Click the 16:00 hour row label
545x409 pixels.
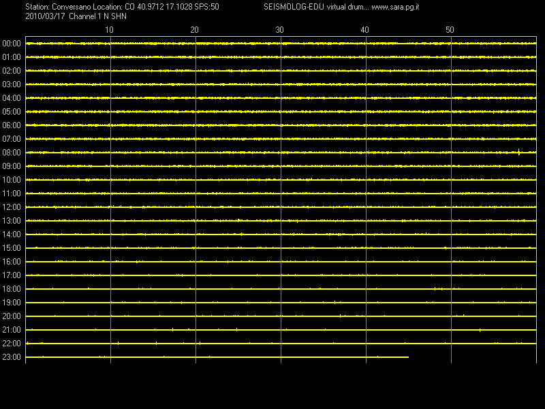pos(12,262)
